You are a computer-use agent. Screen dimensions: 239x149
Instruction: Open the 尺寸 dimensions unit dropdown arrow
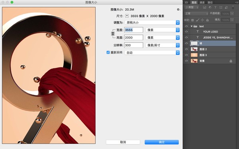coord(127,16)
